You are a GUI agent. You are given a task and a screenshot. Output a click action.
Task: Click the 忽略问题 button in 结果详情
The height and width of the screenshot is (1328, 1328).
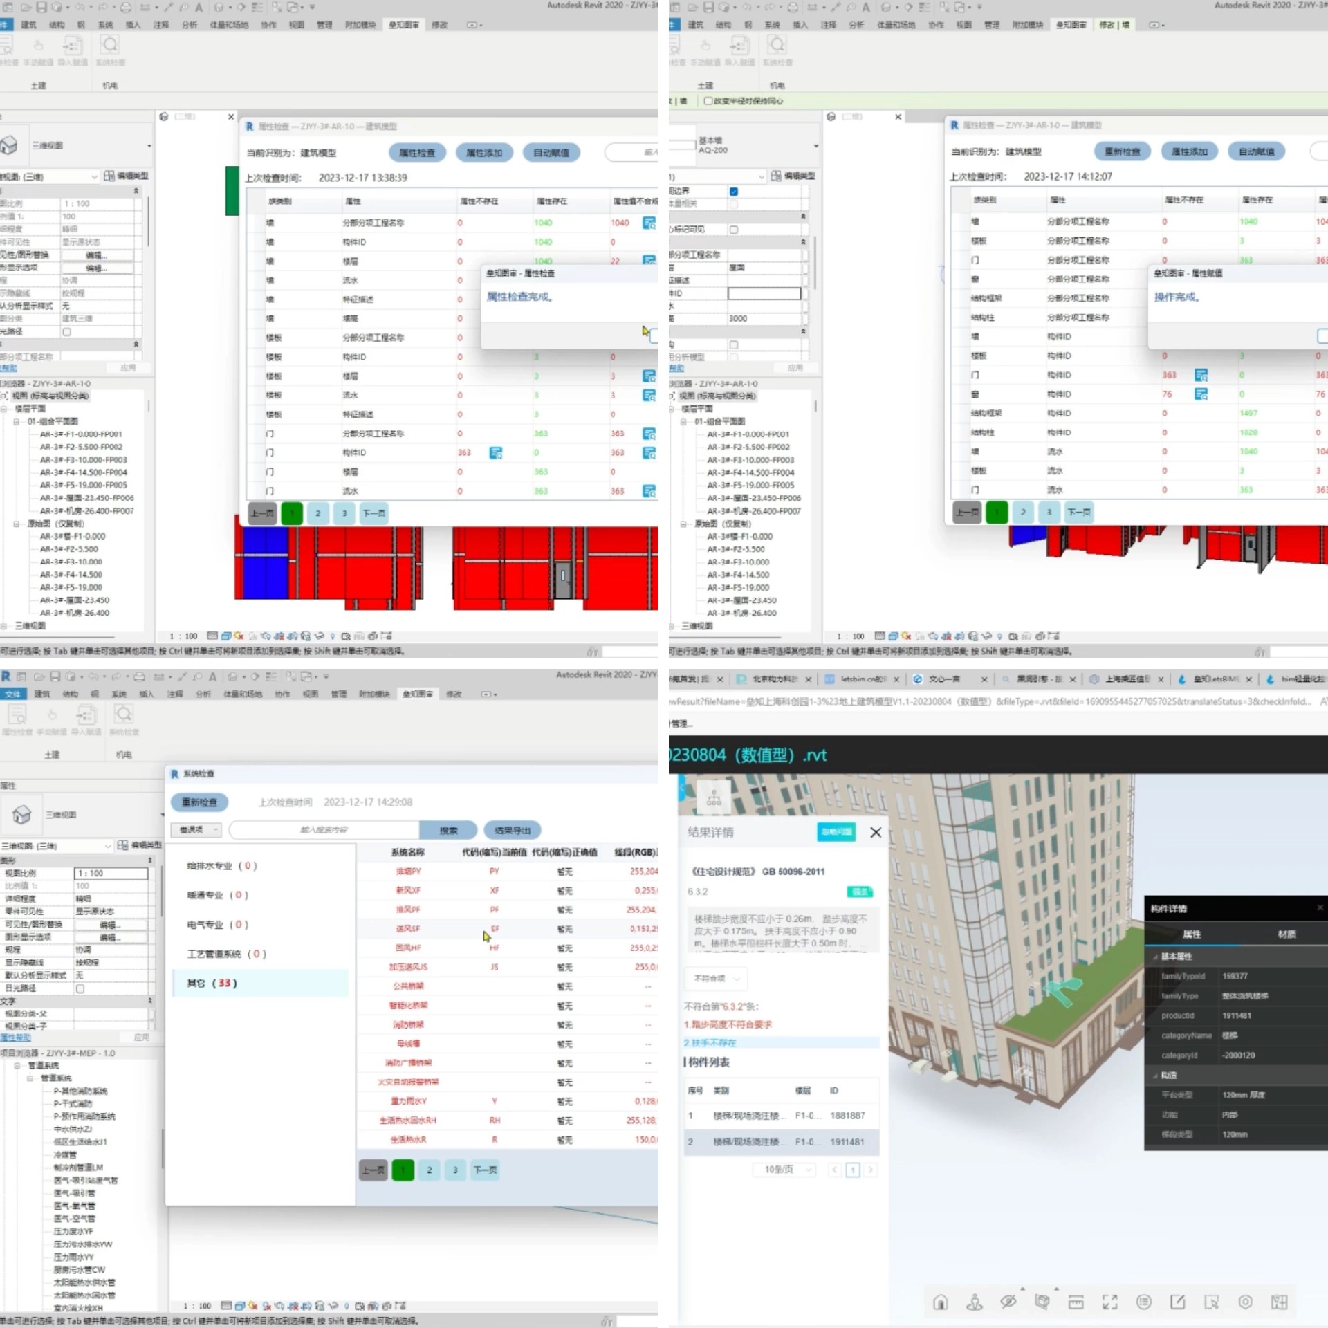coord(836,832)
